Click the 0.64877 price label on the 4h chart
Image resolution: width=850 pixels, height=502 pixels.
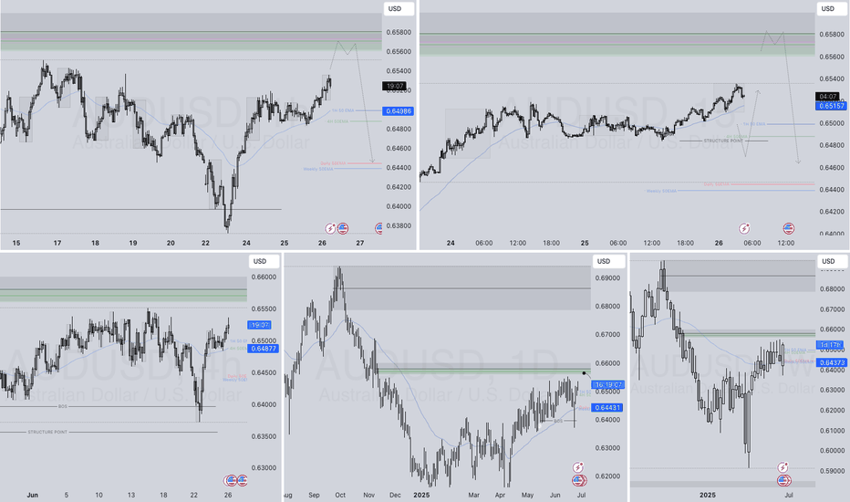[263, 349]
